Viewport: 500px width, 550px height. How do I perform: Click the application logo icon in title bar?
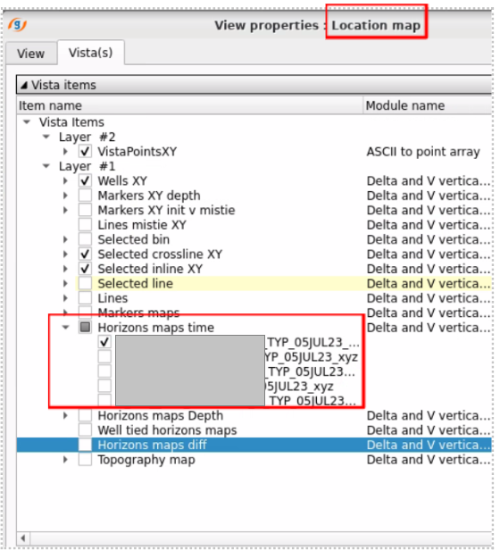tap(17, 25)
